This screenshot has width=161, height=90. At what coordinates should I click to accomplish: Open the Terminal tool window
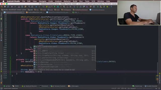pos(44,86)
